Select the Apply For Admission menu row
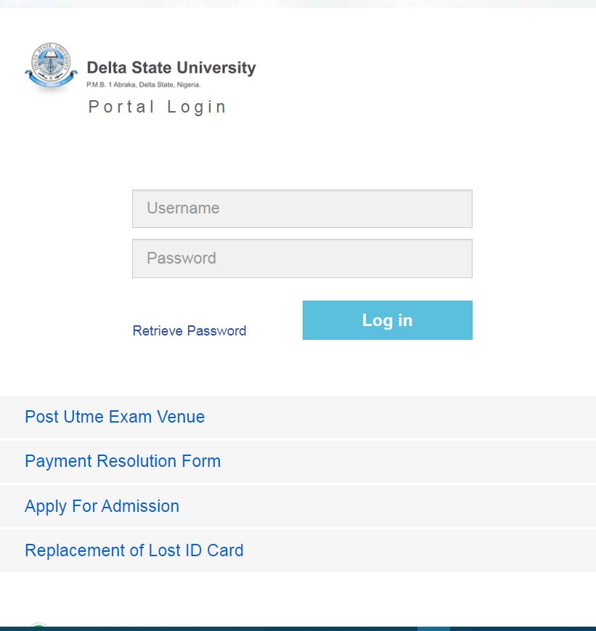 pyautogui.click(x=298, y=506)
